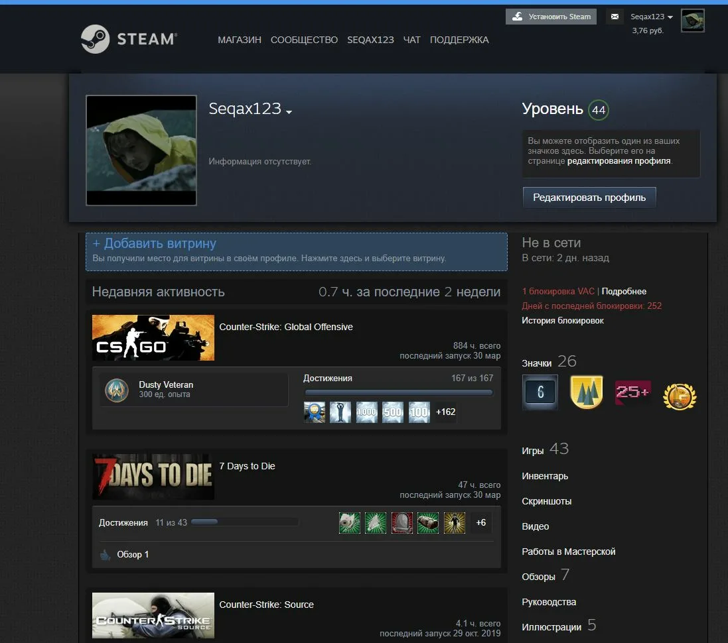Viewport: 728px width, 643px height.
Task: Open the CS:GO game banner thumbnail
Action: pos(153,337)
